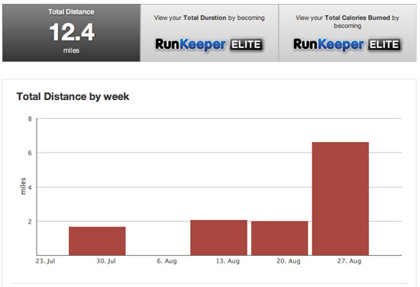Click the '6. Aug' axis label
This screenshot has width=420, height=287.
click(167, 261)
